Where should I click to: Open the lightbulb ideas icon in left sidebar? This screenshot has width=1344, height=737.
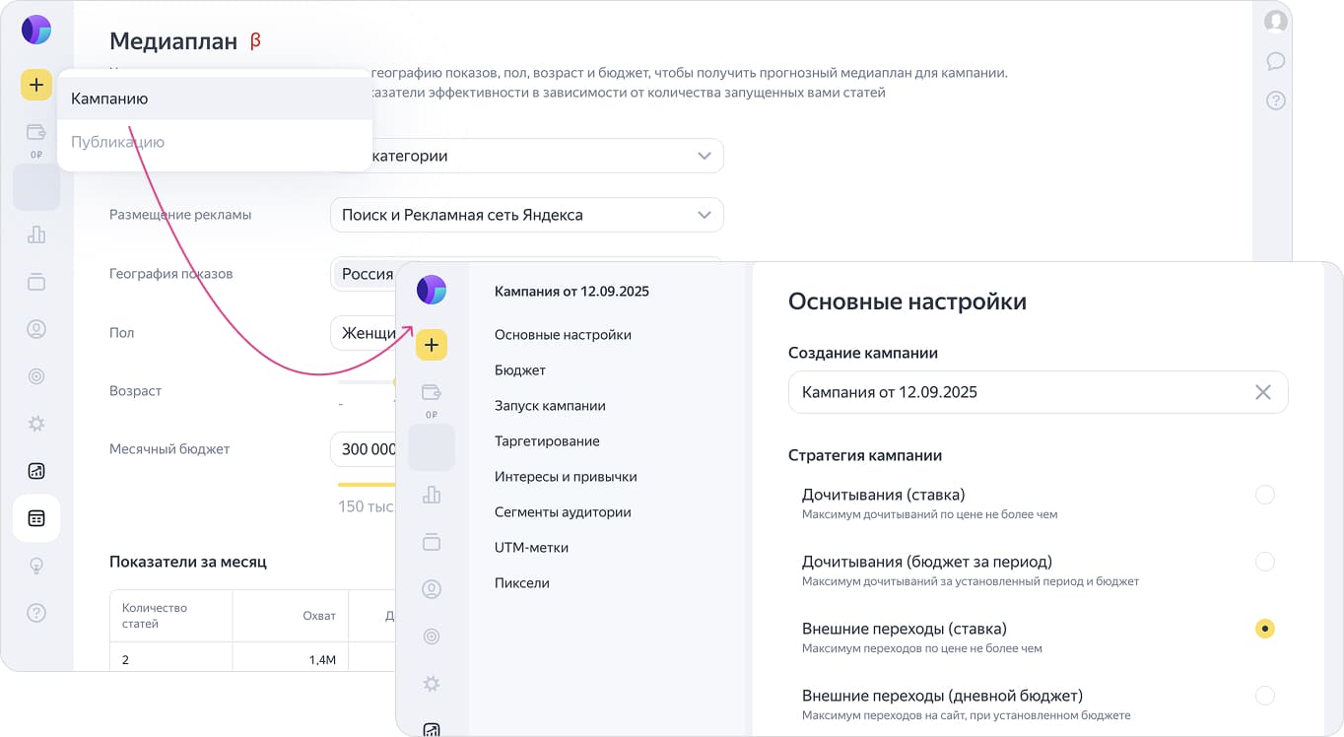[x=36, y=566]
